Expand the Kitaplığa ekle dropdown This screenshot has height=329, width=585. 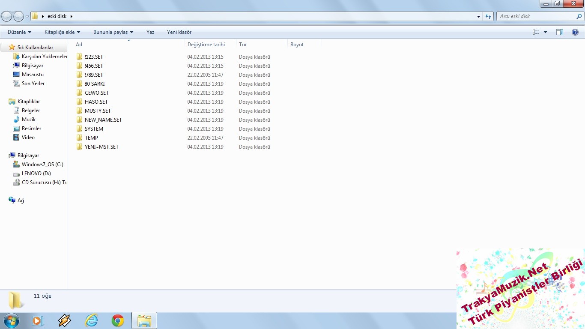(62, 32)
